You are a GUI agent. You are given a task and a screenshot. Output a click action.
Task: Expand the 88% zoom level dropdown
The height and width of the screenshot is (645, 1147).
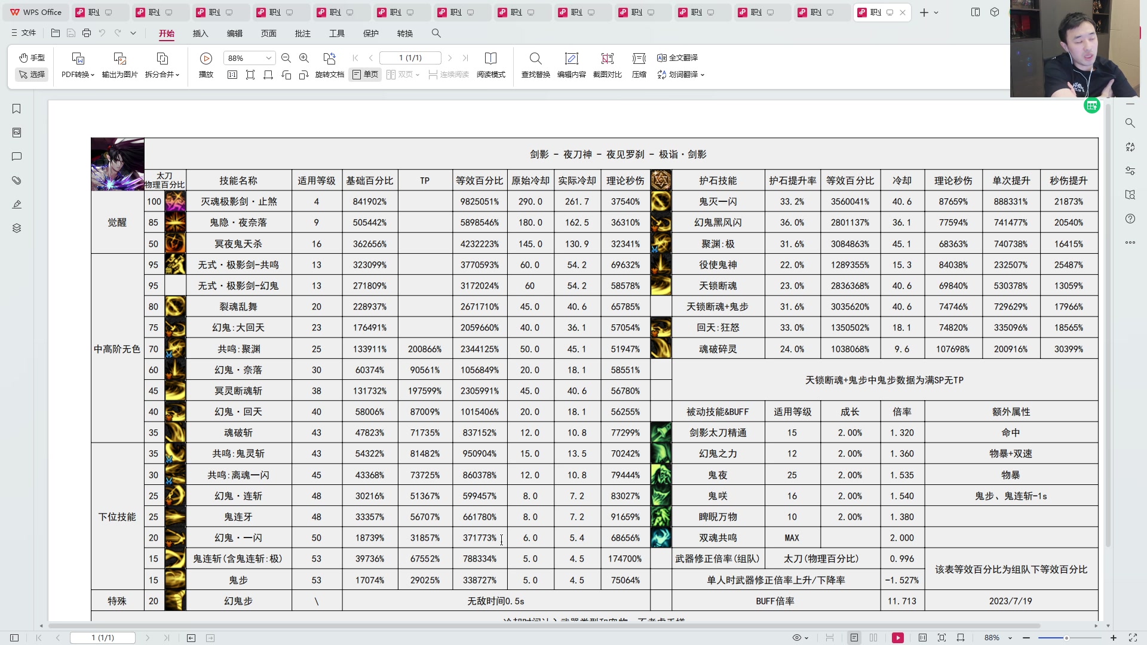(x=269, y=58)
